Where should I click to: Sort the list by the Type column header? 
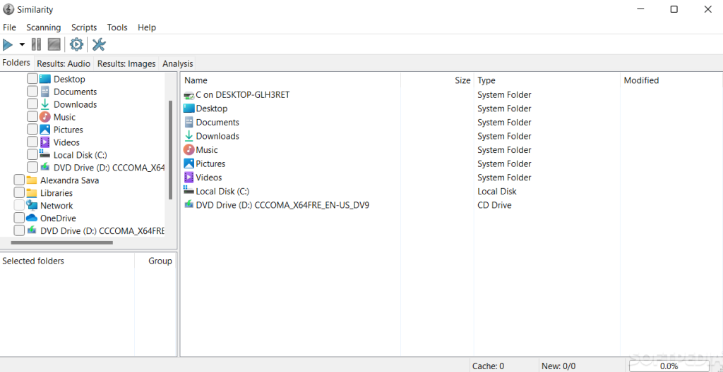[x=486, y=80]
